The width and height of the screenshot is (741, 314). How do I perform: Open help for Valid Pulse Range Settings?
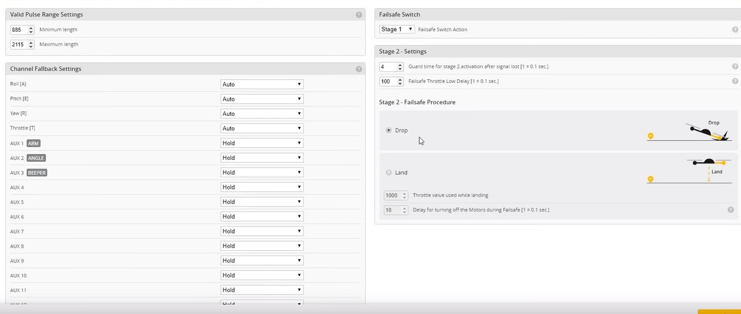tap(359, 14)
